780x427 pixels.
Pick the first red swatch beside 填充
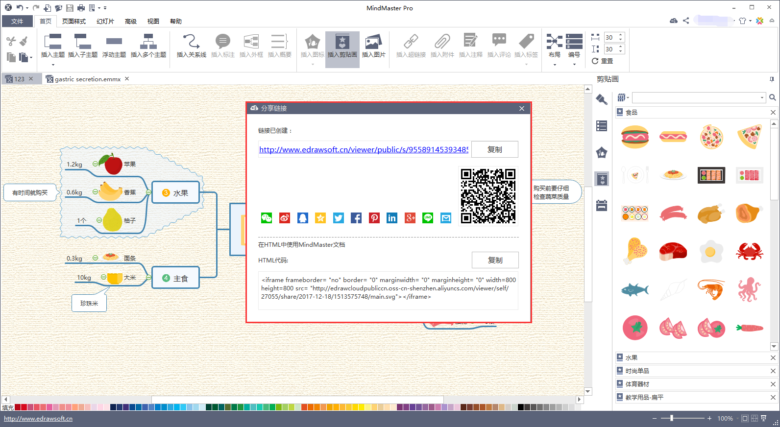[x=18, y=407]
